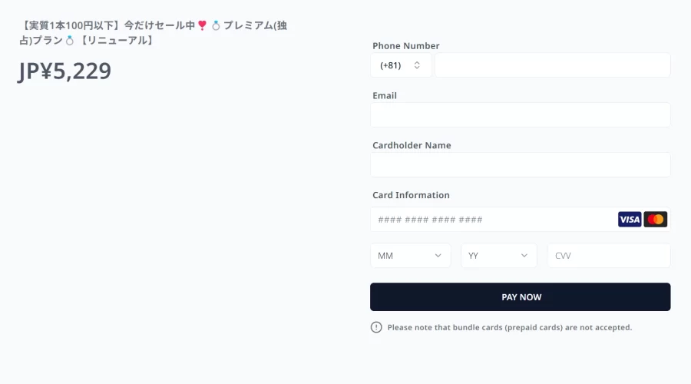
Task: Click the JP¥5,229 price text
Action: click(64, 71)
